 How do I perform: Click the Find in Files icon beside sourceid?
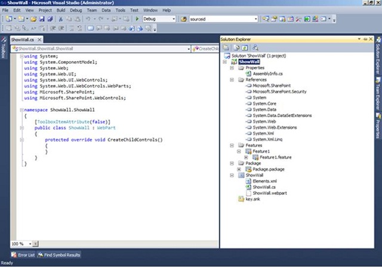(x=184, y=19)
